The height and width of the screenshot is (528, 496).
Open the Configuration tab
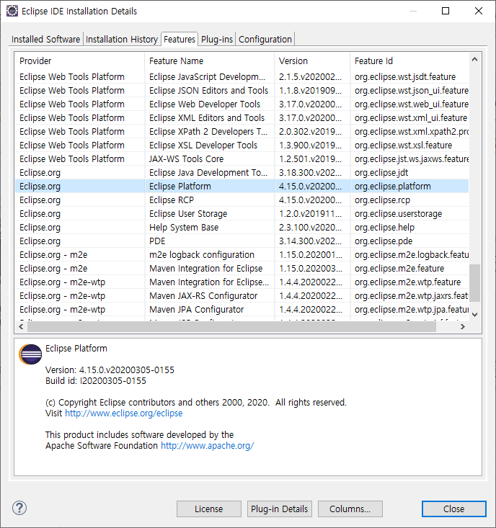coord(265,40)
